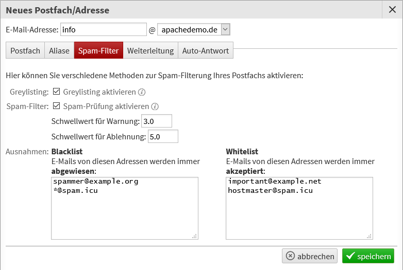Switch to the Postfach tab
Screen dimensions: 403x270
pos(25,50)
